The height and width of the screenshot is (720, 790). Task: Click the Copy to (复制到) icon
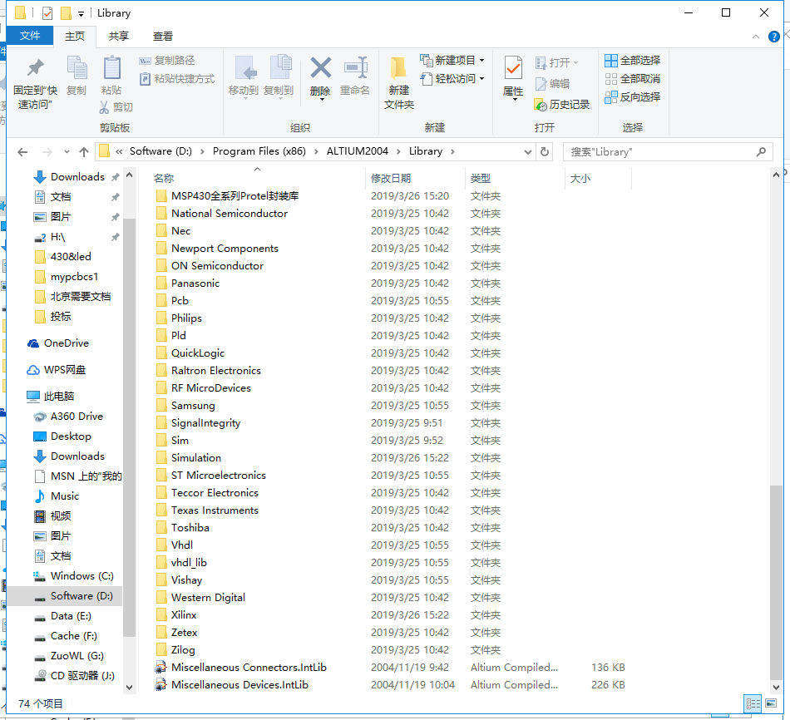(280, 68)
